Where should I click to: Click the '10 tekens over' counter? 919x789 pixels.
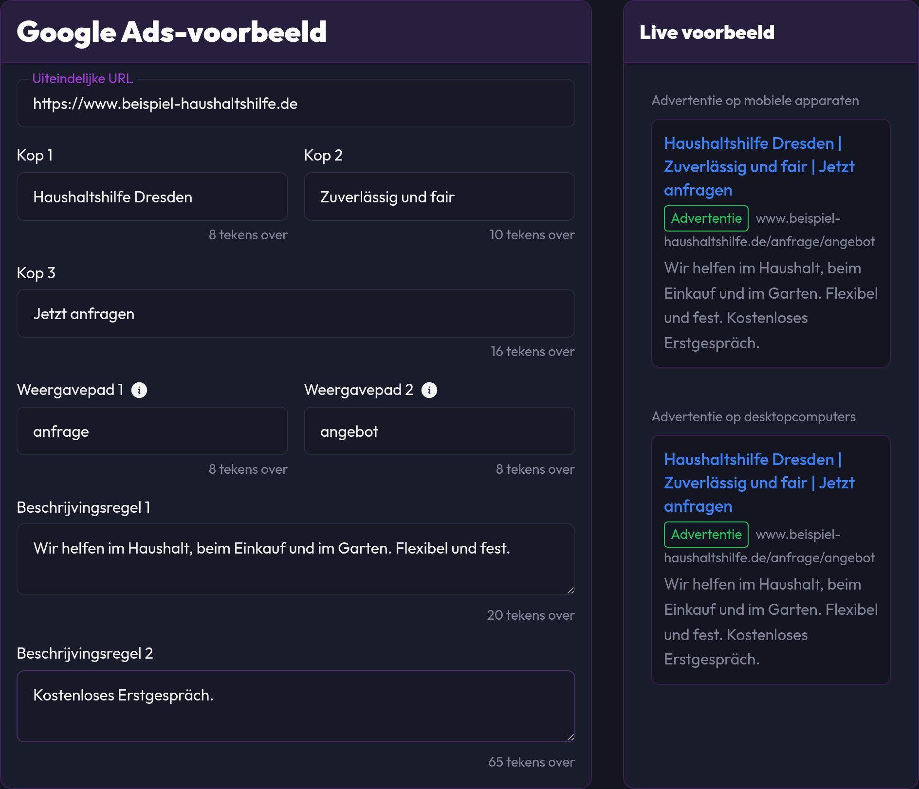(532, 235)
